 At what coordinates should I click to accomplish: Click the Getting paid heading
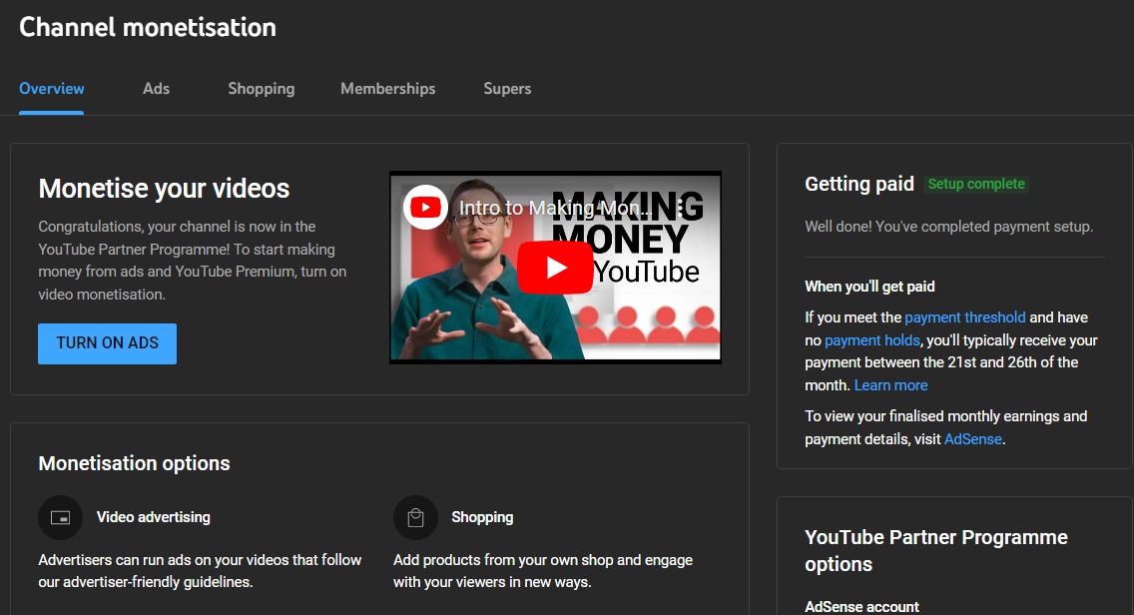(859, 184)
